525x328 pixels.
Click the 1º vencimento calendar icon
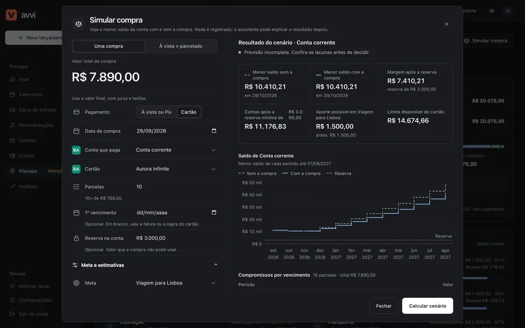[77, 213]
